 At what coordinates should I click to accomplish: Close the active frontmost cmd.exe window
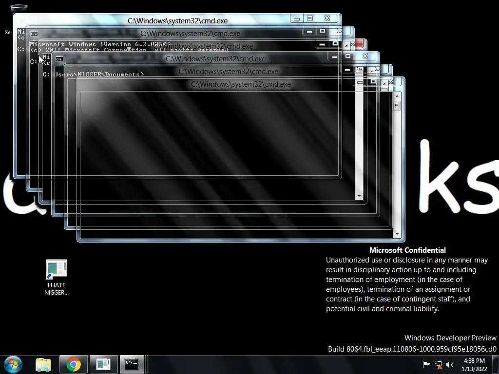click(x=327, y=19)
